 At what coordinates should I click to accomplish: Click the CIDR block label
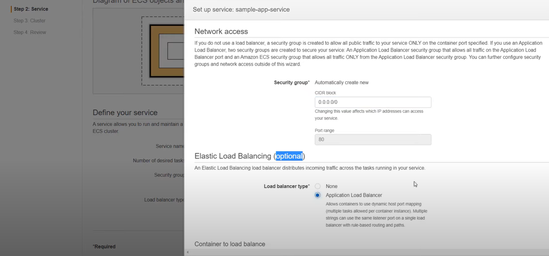(x=325, y=93)
